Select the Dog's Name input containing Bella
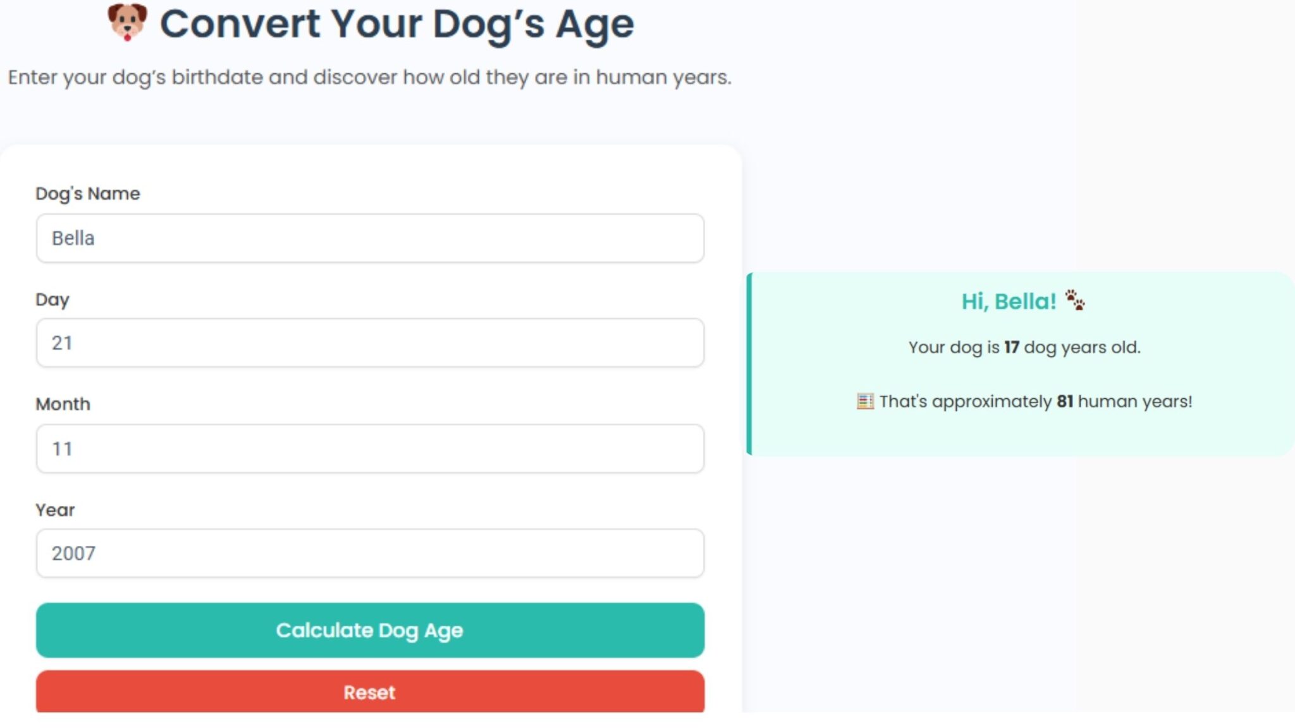The height and width of the screenshot is (728, 1295). [x=369, y=238]
